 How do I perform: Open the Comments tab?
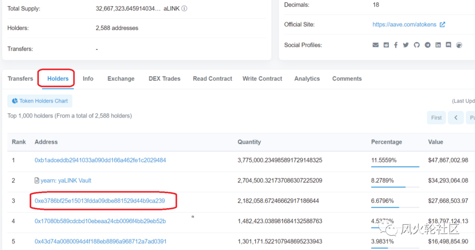(347, 79)
